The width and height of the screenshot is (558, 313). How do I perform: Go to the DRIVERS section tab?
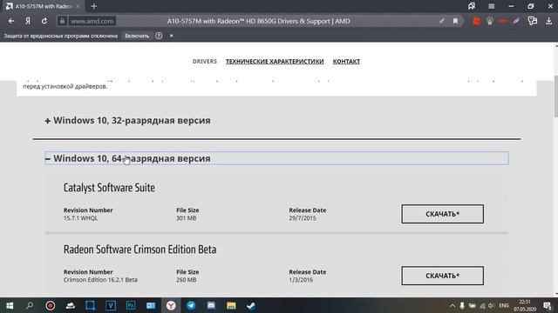pyautogui.click(x=205, y=62)
